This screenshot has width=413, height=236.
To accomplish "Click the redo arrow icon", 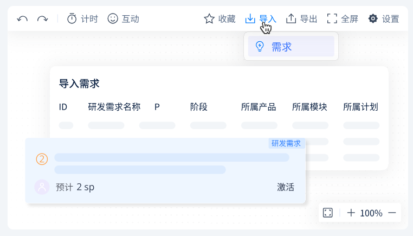I will pyautogui.click(x=42, y=19).
